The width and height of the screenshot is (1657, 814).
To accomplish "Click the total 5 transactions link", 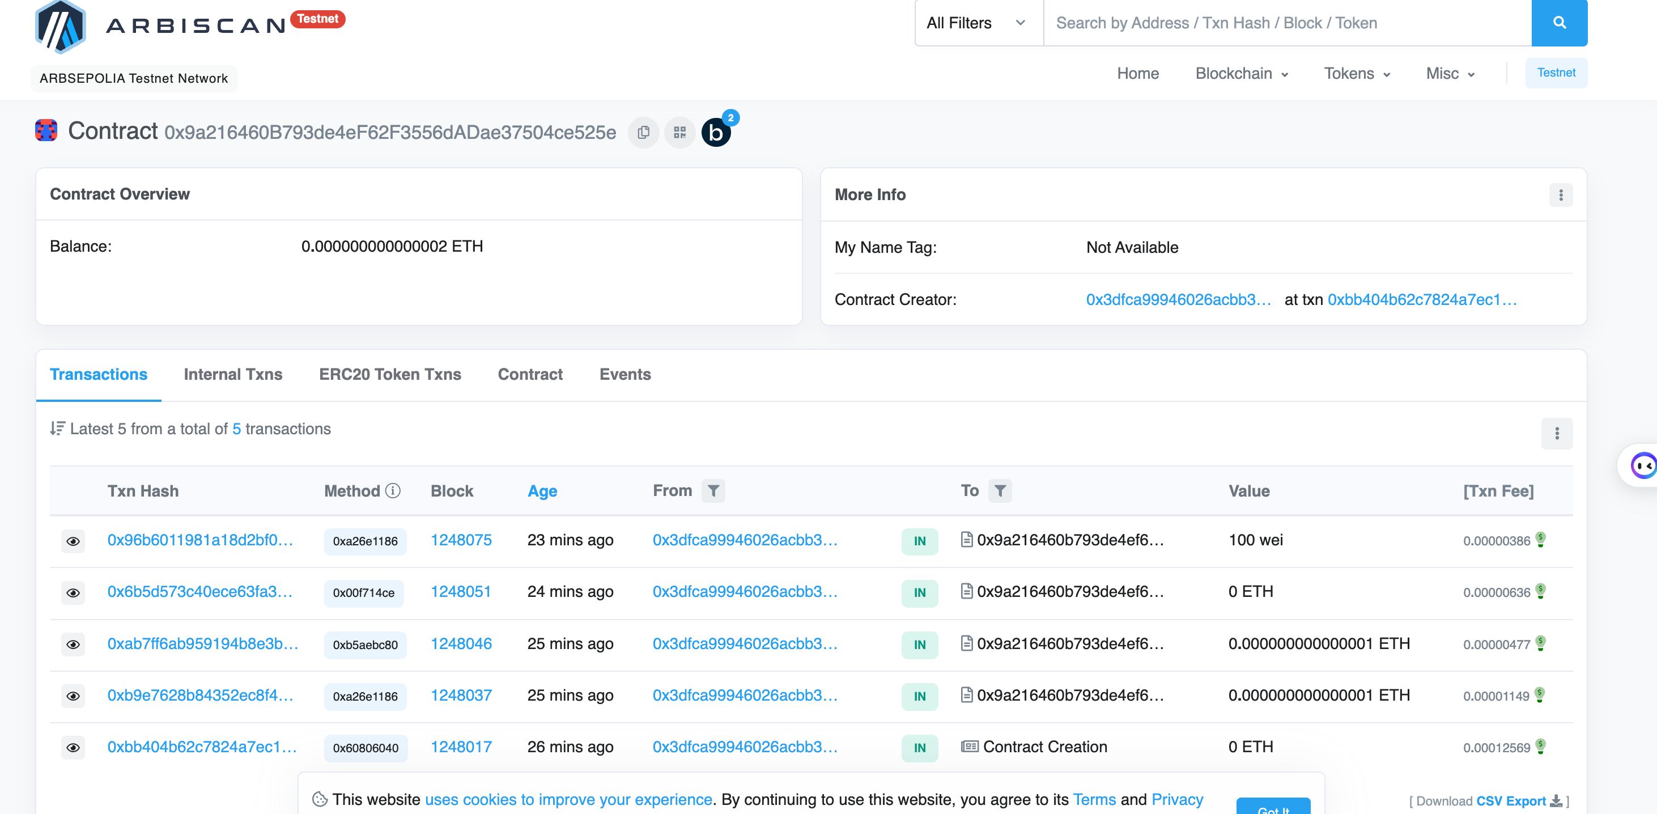I will (x=237, y=429).
